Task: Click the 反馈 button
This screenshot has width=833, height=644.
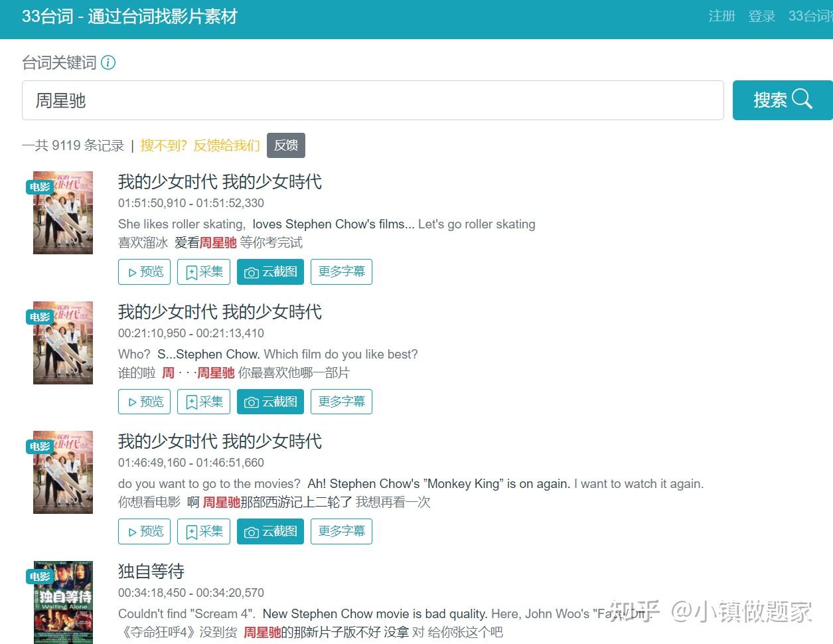Action: coord(285,145)
